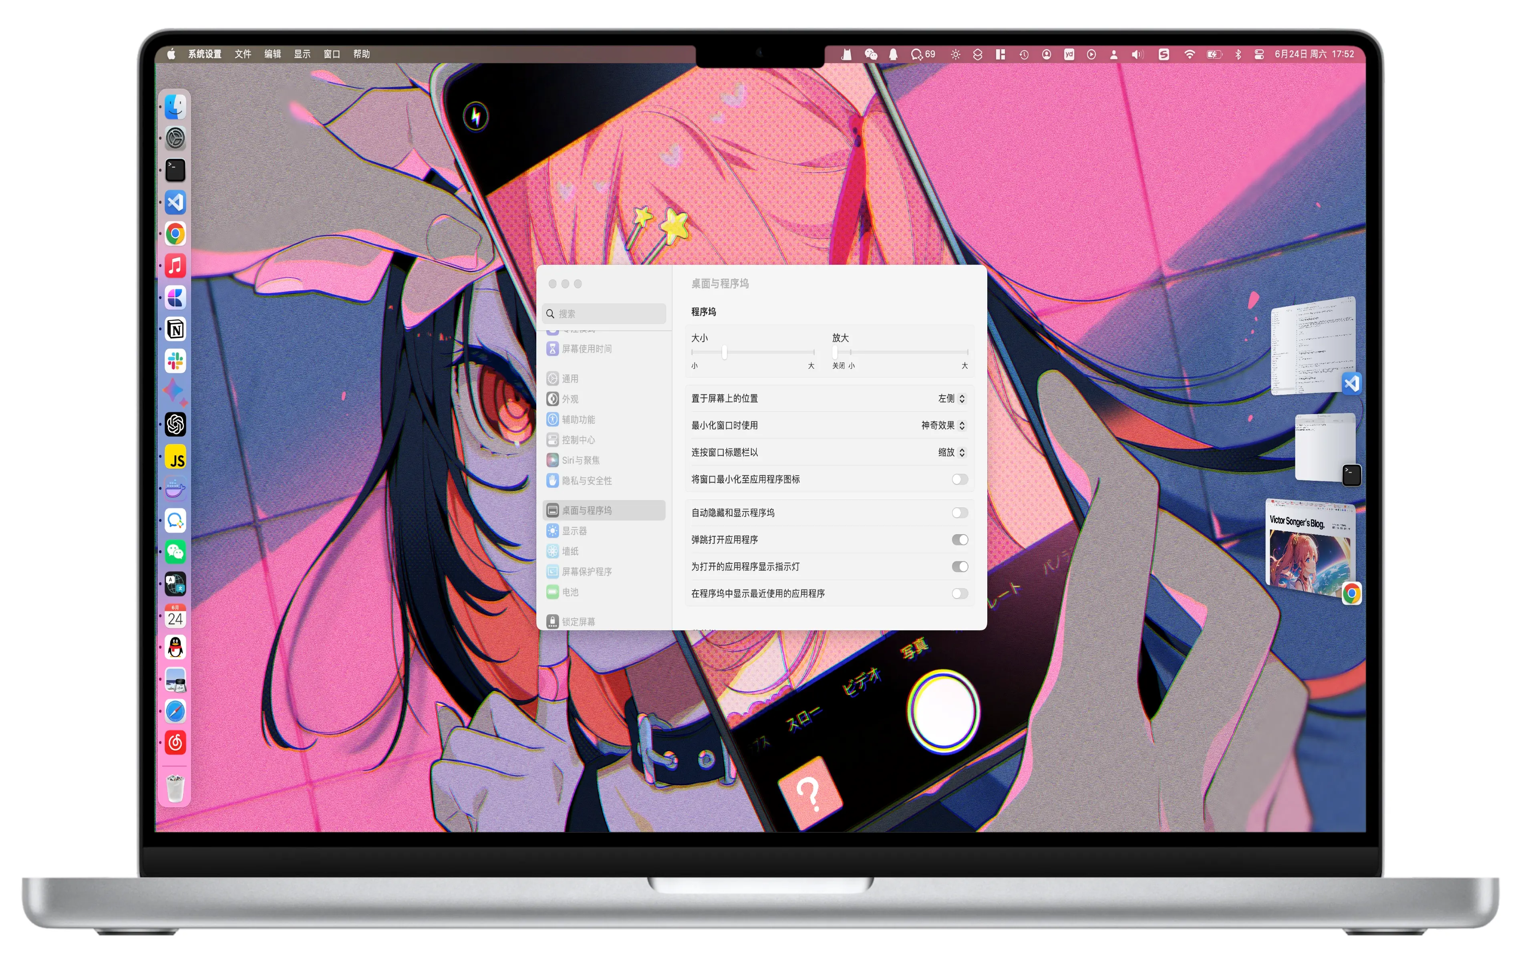
Task: Click Time Machine icon in menu bar
Action: pos(1024,54)
